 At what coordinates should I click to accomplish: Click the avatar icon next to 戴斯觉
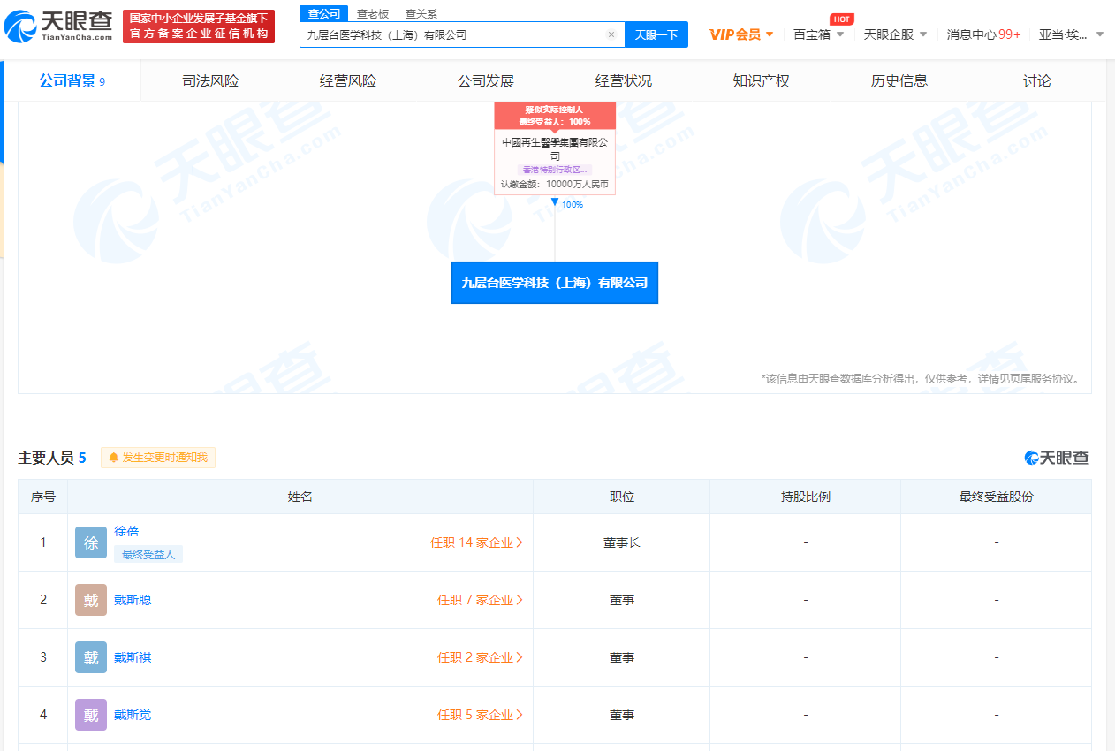point(91,715)
